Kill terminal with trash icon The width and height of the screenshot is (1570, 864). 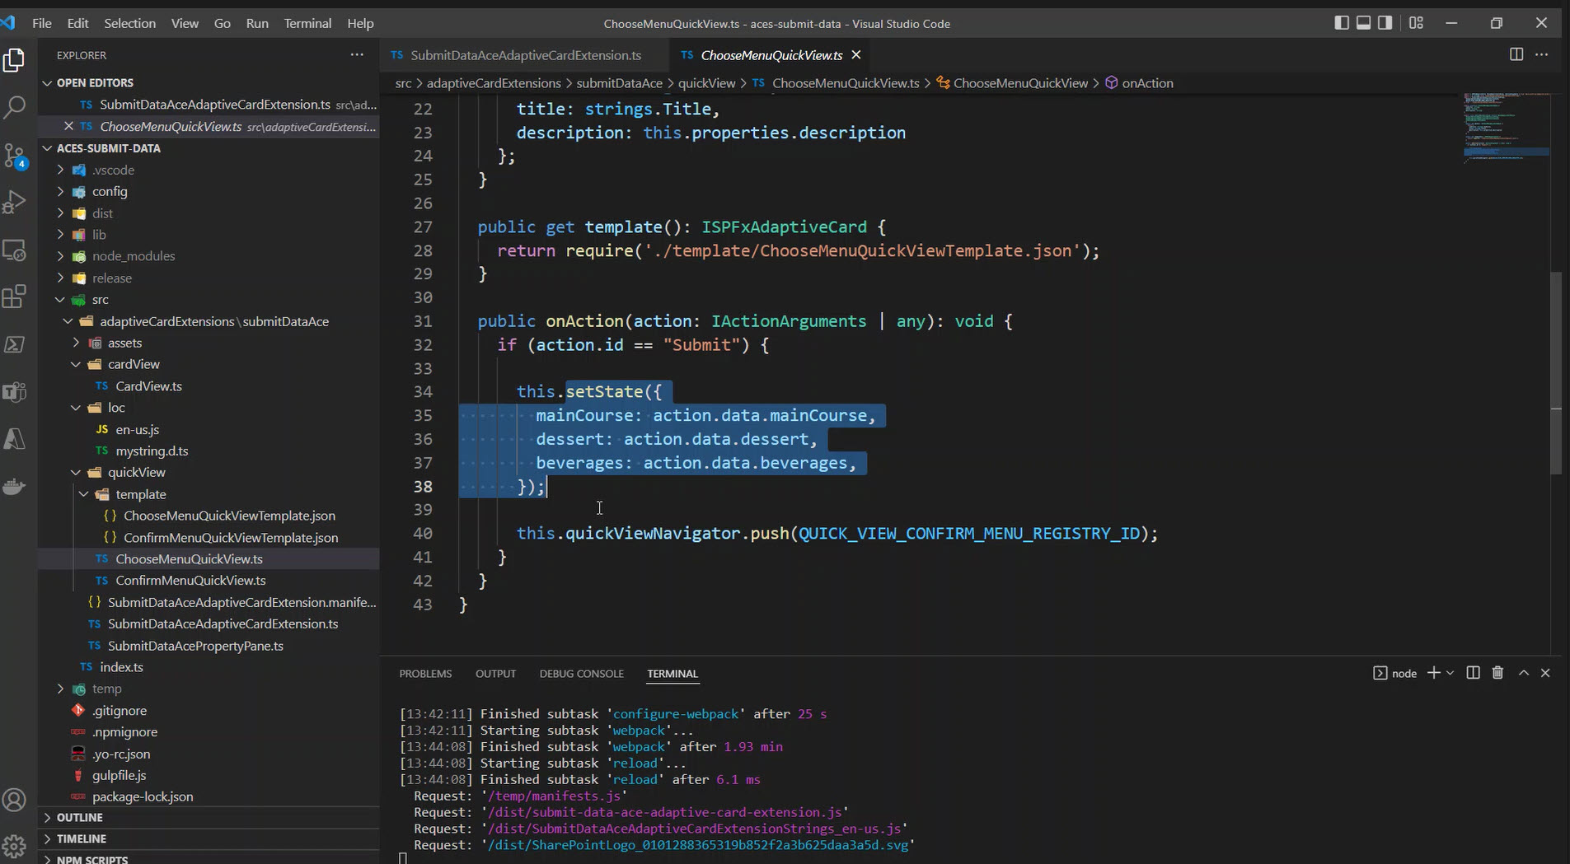(1497, 673)
